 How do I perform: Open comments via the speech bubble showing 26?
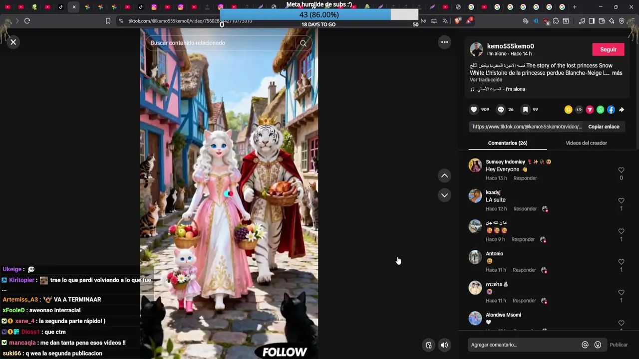[x=501, y=110]
